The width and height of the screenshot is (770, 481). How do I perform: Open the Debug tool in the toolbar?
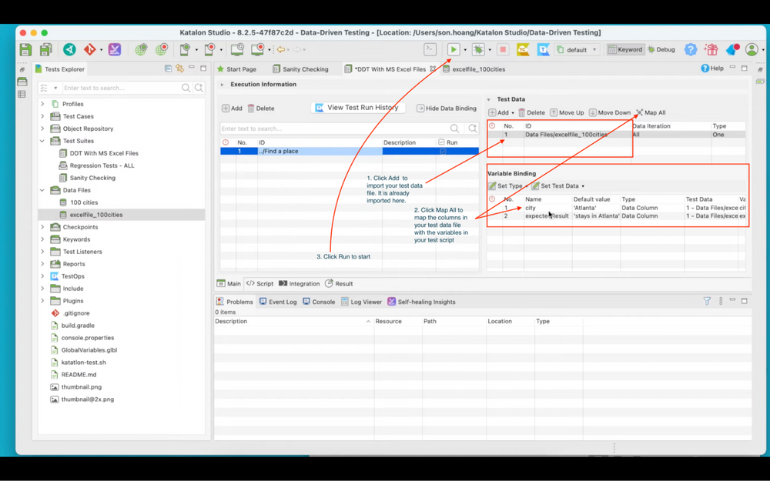coord(661,48)
